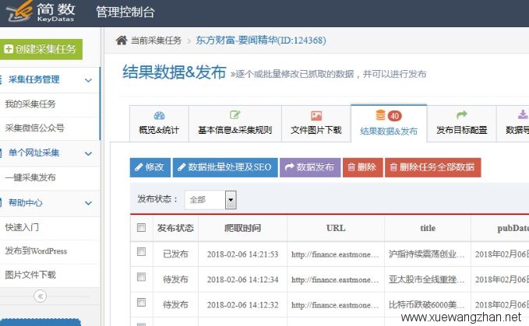Click plus icon on 创建采集任务 button
Image resolution: width=529 pixels, height=326 pixels.
pyautogui.click(x=9, y=49)
